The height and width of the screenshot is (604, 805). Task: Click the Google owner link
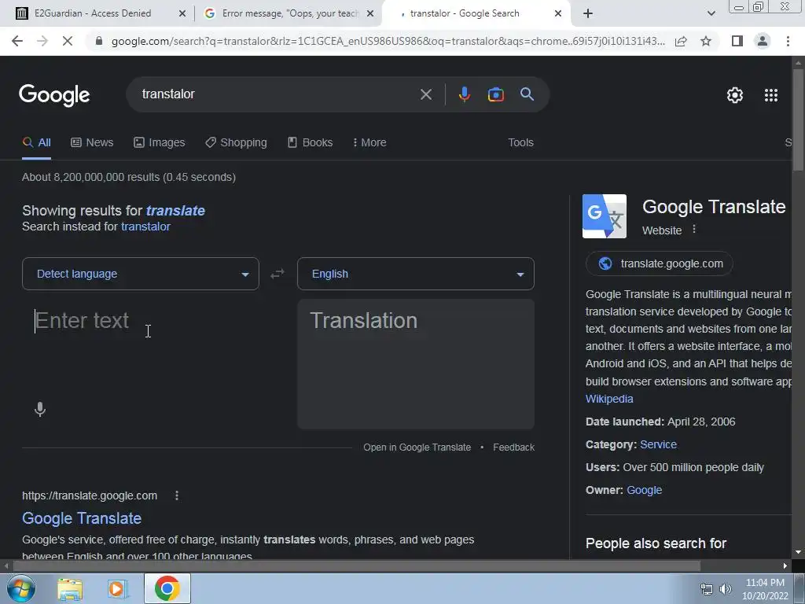click(644, 491)
